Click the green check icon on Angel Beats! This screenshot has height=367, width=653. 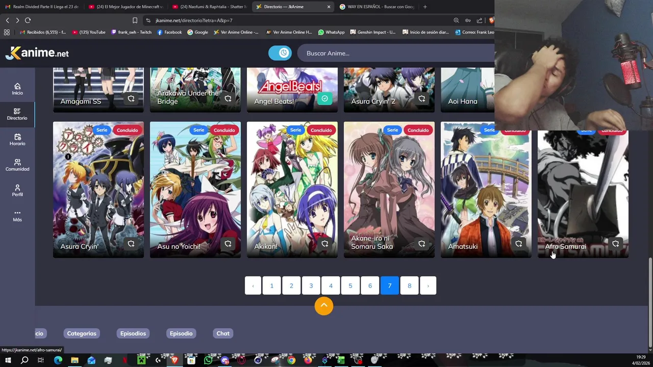point(324,99)
